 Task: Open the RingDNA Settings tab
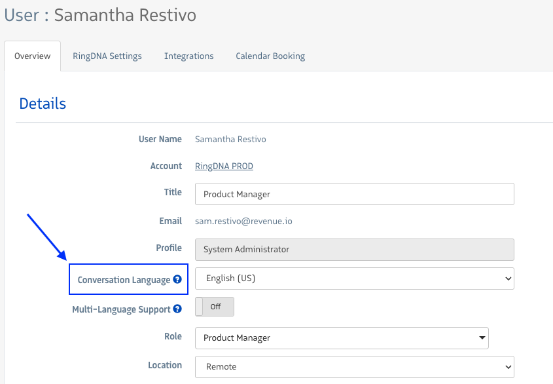coord(107,56)
